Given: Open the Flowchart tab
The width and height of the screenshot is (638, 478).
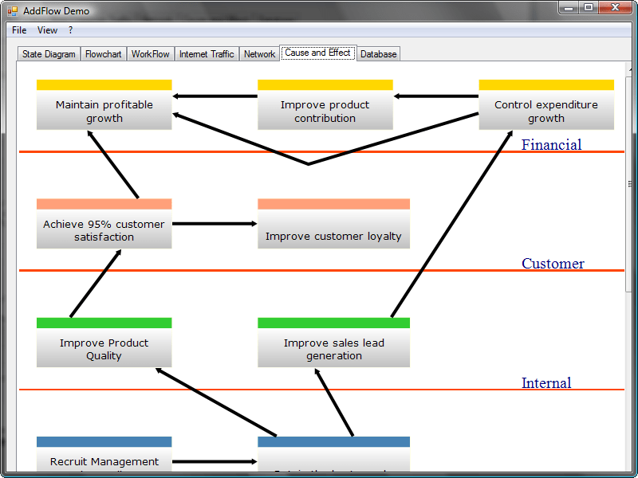Looking at the screenshot, I should (103, 53).
